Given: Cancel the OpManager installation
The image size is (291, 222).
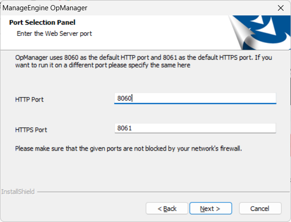Looking at the screenshot, I should [260, 208].
